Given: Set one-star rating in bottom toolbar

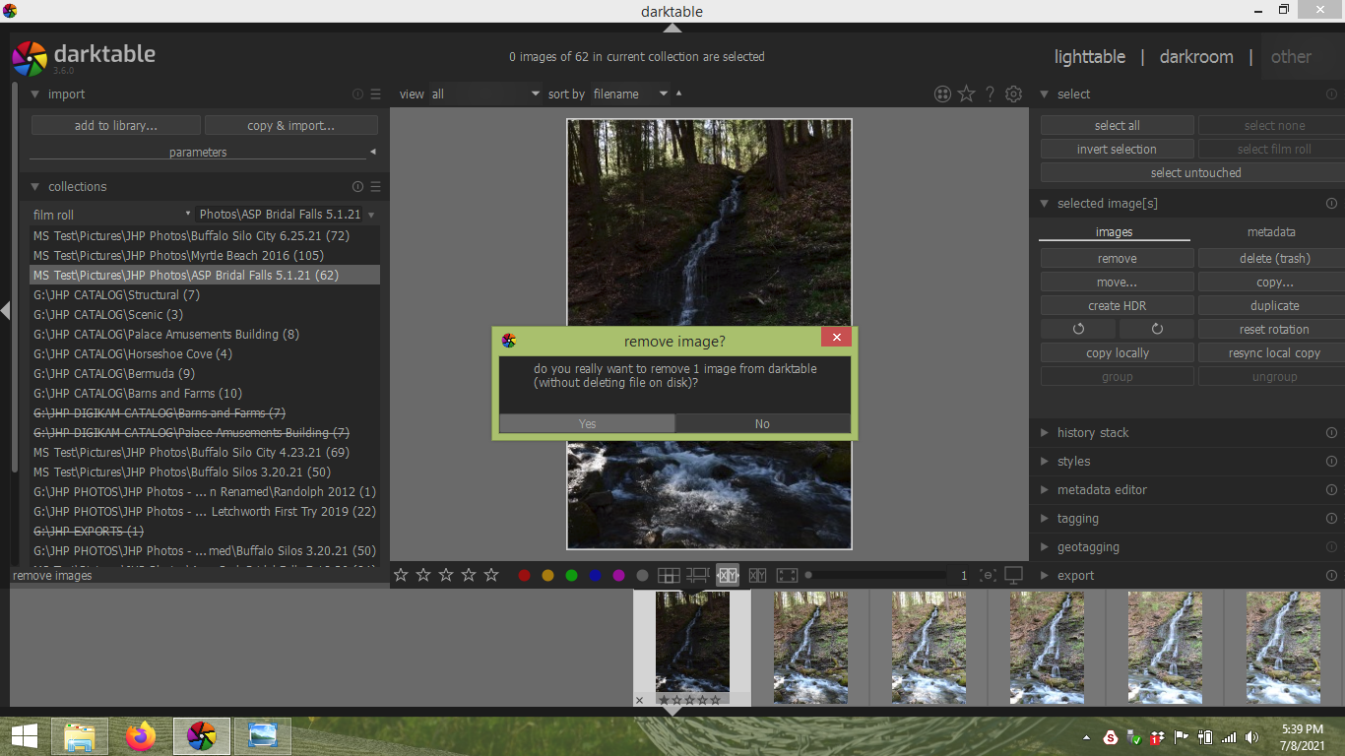Looking at the screenshot, I should [x=401, y=575].
